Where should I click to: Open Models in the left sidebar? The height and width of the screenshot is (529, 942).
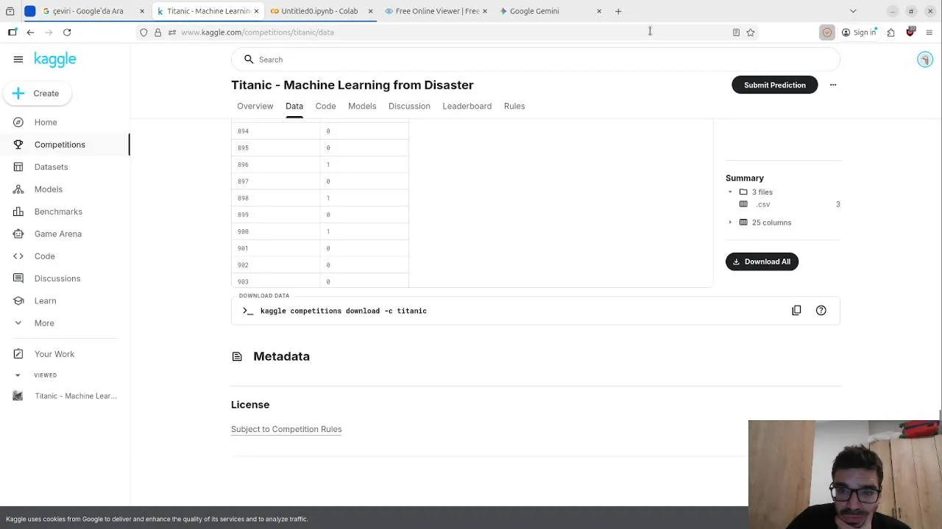(x=49, y=190)
